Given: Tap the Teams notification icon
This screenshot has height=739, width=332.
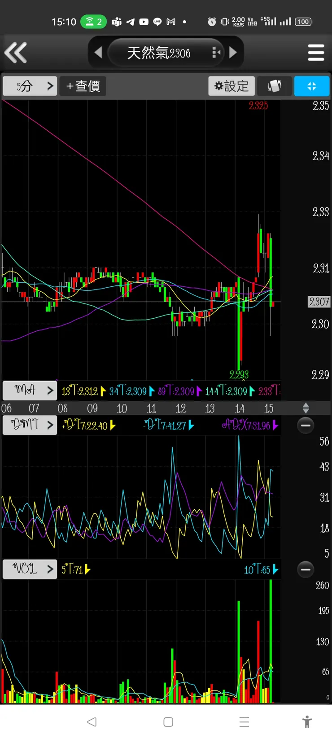Looking at the screenshot, I should [117, 22].
